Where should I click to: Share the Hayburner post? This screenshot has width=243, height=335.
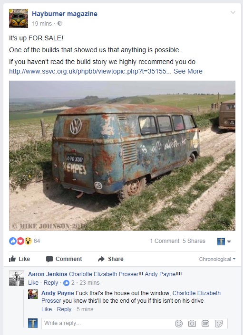pos(110,259)
